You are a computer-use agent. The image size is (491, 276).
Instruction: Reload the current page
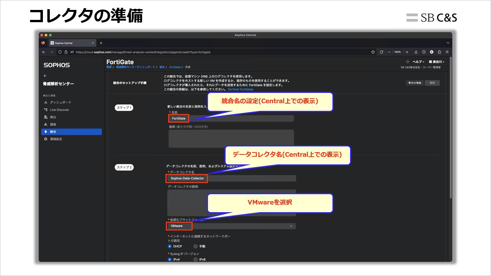click(381, 52)
